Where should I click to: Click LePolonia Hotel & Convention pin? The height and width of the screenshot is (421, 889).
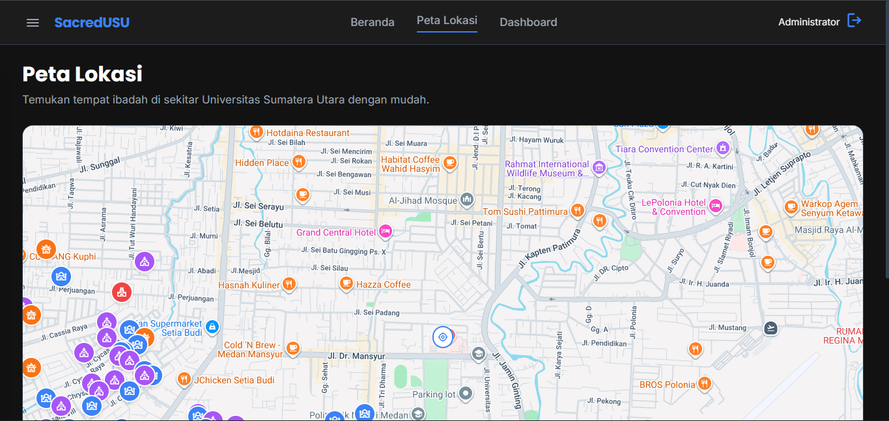[716, 206]
